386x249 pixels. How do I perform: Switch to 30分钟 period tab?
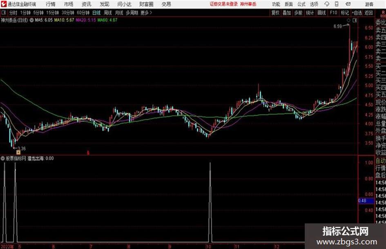pos(68,13)
